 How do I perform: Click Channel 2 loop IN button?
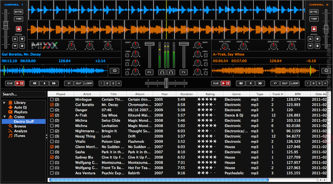(x=275, y=83)
